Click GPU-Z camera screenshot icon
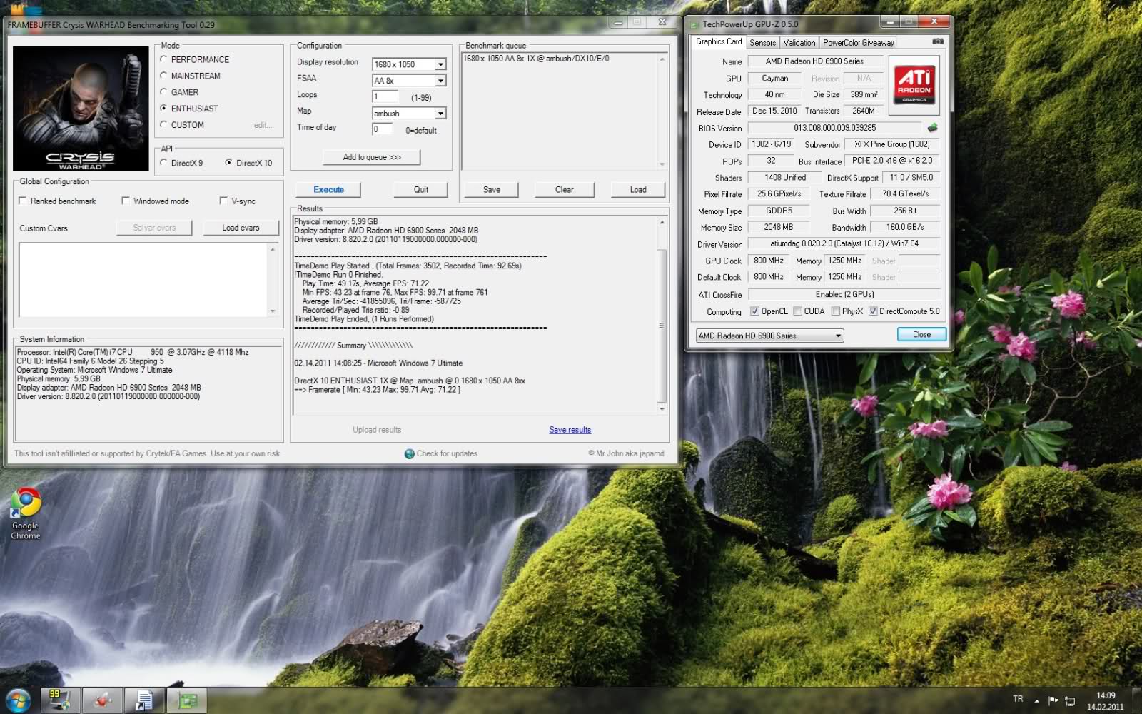The image size is (1142, 714). click(x=938, y=41)
